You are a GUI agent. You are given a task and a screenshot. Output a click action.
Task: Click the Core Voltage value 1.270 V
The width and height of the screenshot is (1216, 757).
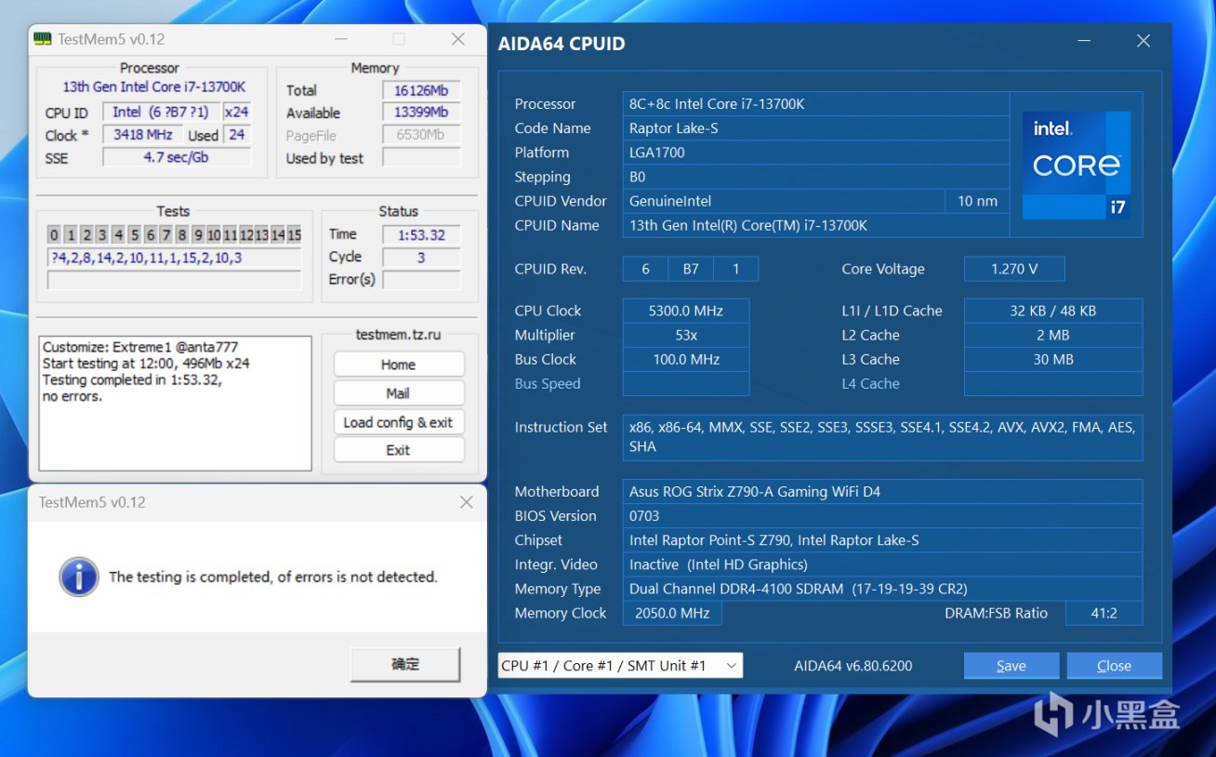[1014, 269]
